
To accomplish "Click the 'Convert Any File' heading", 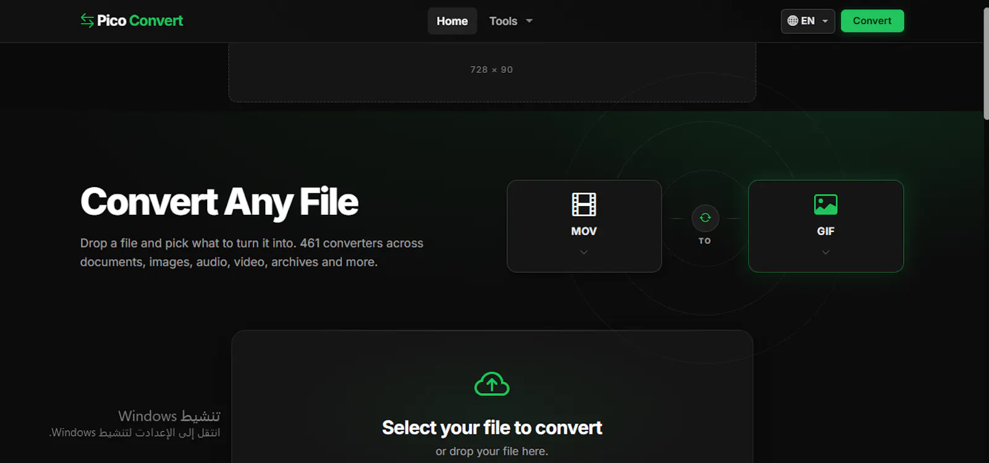I will coord(219,202).
